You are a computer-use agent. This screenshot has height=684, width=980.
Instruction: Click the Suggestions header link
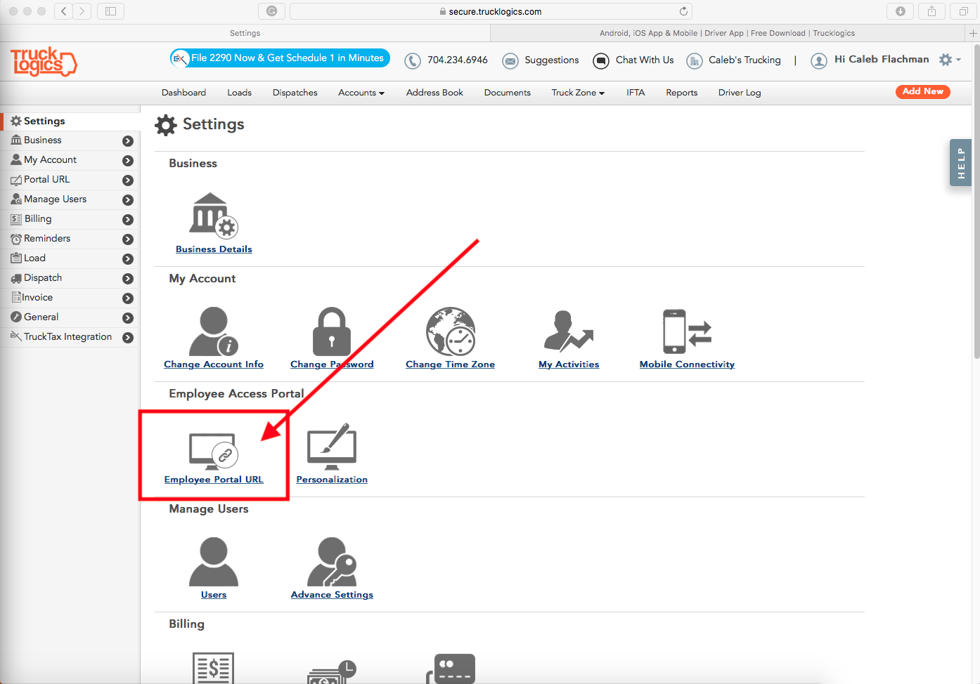pos(552,60)
